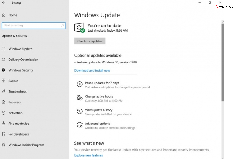Click the vertical scrollbar thumb
The height and width of the screenshot is (159, 235).
click(223, 62)
